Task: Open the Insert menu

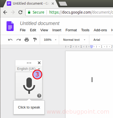Action: click(57, 30)
